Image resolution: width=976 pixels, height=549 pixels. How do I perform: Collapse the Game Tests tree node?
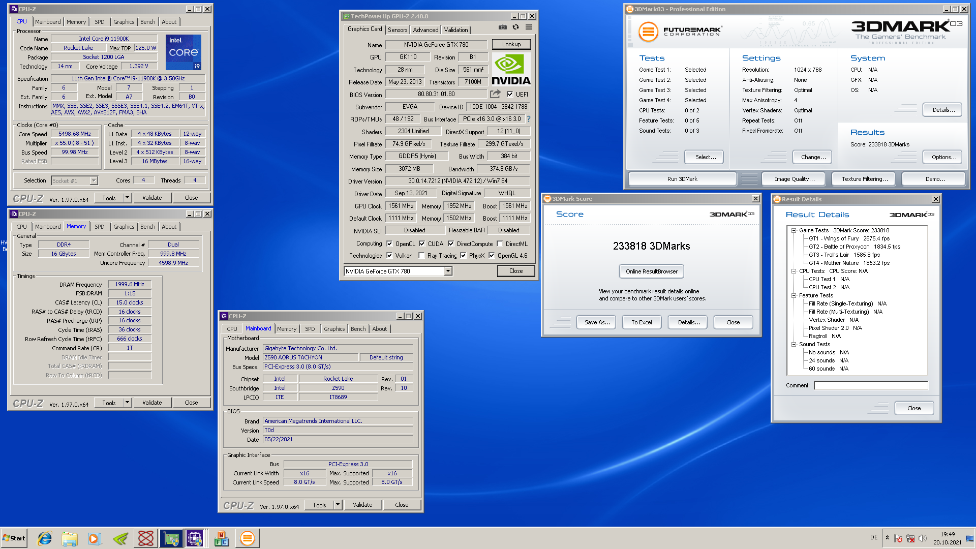coord(794,230)
